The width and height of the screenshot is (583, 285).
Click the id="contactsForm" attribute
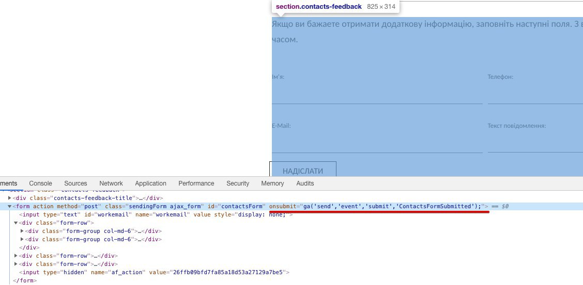tap(237, 206)
